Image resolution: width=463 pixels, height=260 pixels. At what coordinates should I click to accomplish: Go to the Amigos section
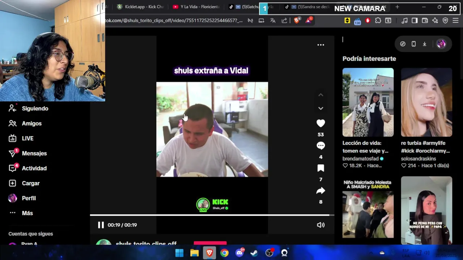pos(25,123)
